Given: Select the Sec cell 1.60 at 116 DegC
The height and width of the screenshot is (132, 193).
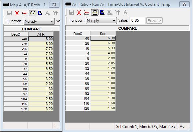Looking at the screenshot, I should pyautogui.click(x=103, y=103).
